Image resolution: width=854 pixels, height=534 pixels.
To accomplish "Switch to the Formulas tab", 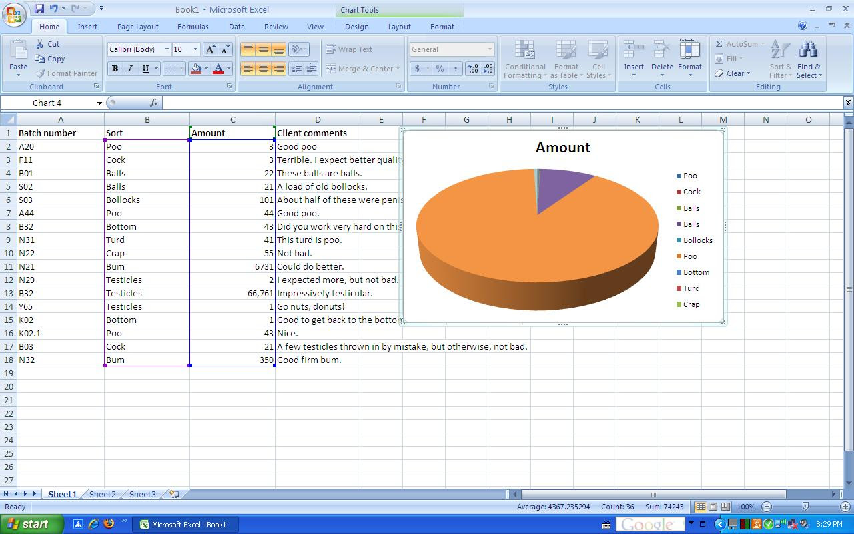I will pyautogui.click(x=193, y=27).
